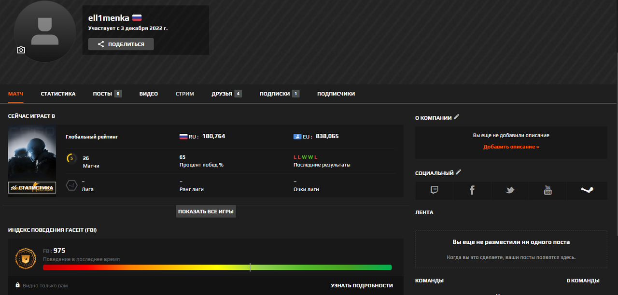
Task: Click the friends count badge 4
Action: click(x=238, y=94)
